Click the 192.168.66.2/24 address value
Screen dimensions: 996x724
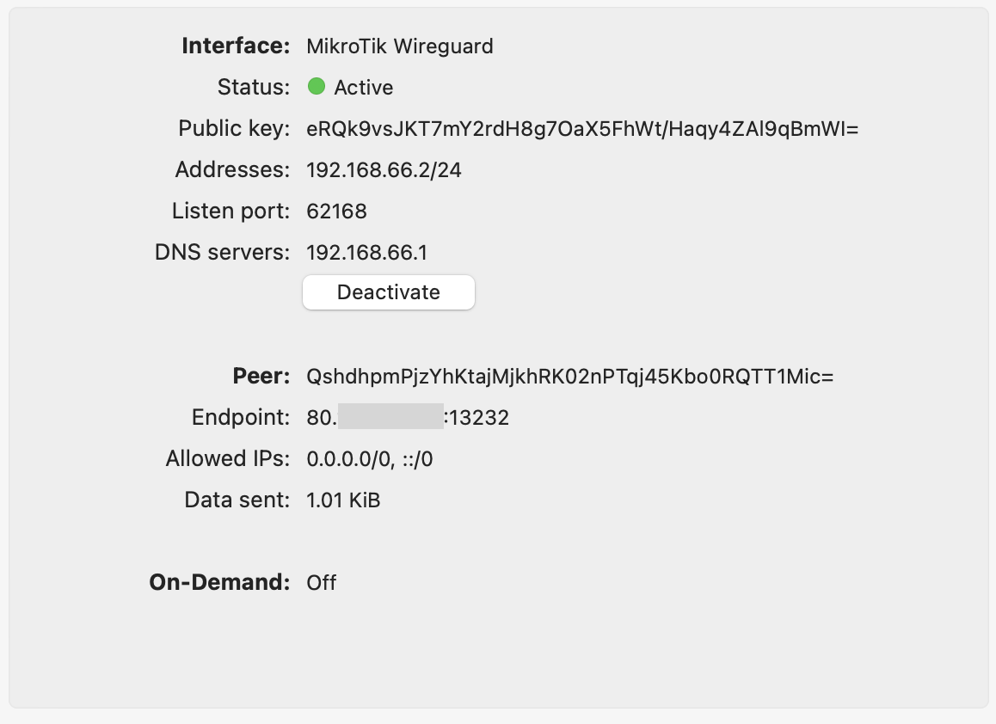click(384, 170)
